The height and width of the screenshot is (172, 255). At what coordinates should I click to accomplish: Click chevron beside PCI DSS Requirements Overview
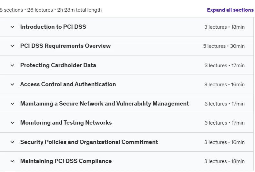(x=12, y=46)
